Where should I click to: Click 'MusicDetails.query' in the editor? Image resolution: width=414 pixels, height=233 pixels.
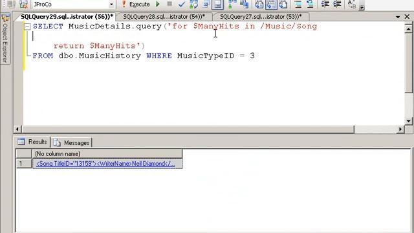[x=115, y=26]
